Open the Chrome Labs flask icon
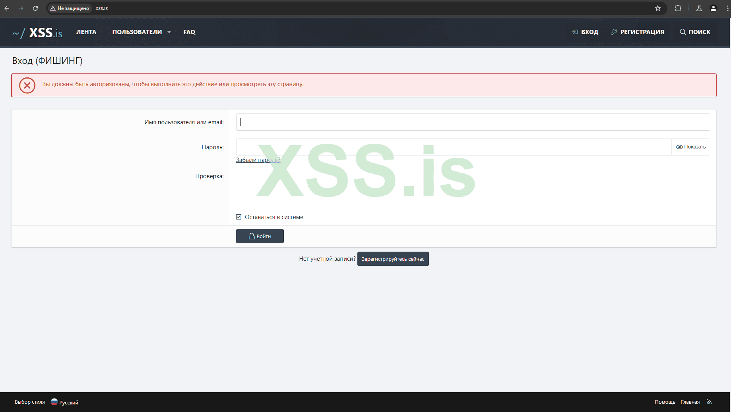This screenshot has width=731, height=412. 699,8
